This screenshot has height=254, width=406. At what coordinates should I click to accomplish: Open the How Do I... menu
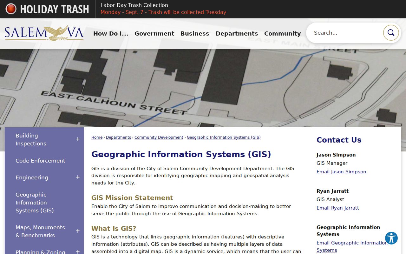click(x=111, y=34)
